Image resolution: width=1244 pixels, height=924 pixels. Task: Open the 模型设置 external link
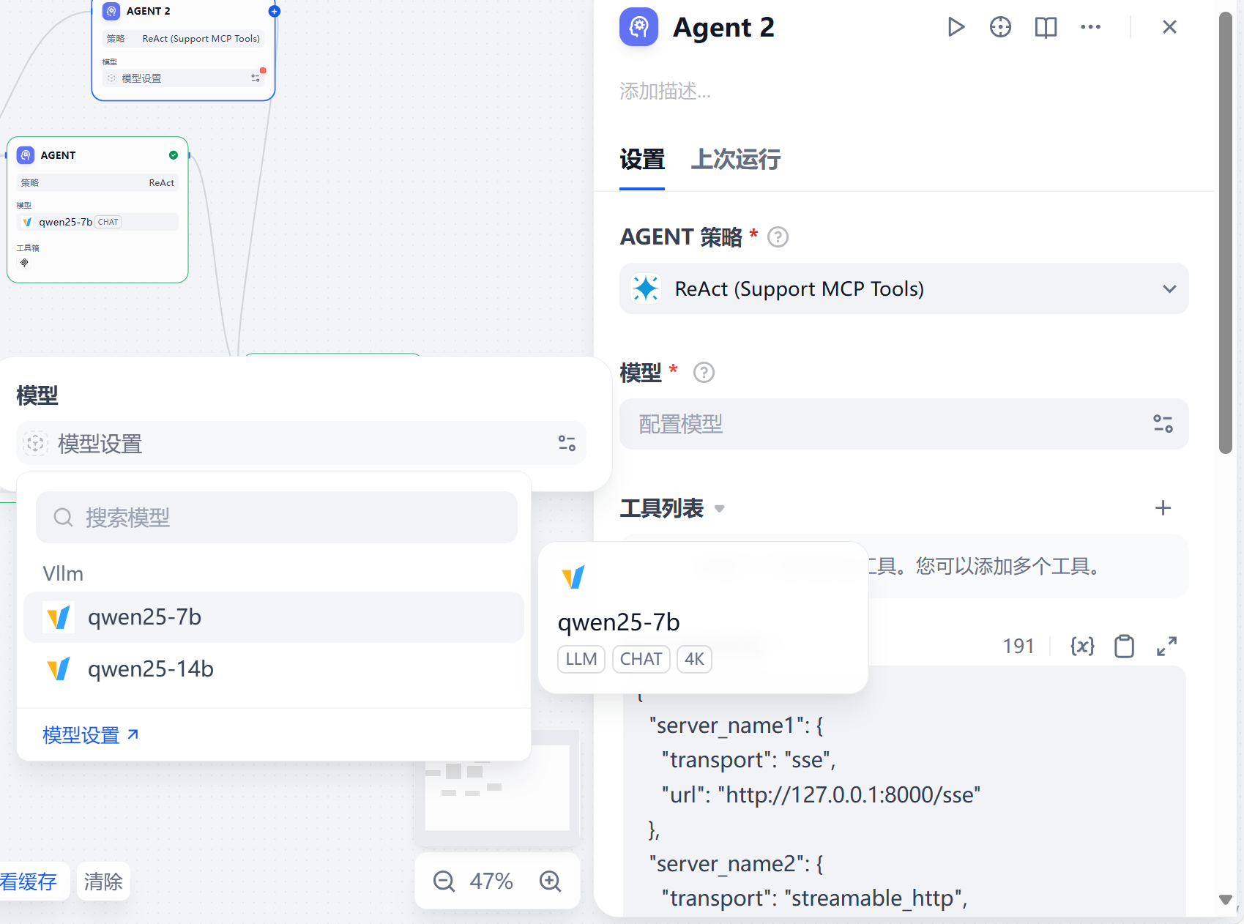89,734
